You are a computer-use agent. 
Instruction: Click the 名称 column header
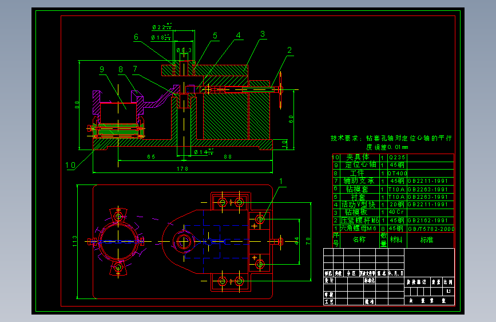pos(359,239)
